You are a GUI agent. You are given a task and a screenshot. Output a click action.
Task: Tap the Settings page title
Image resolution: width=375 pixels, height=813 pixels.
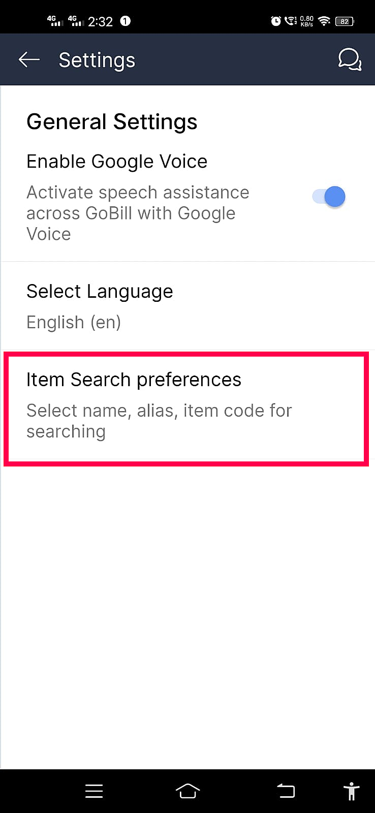pyautogui.click(x=97, y=60)
